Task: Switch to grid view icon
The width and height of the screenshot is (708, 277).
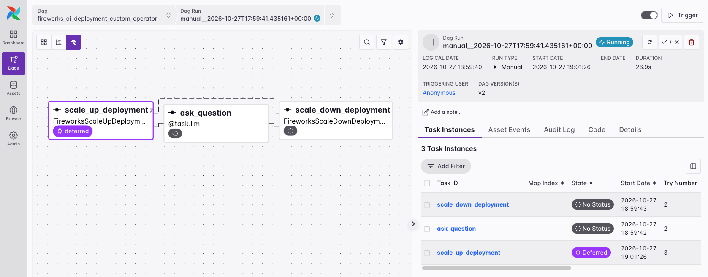Action: [x=44, y=42]
